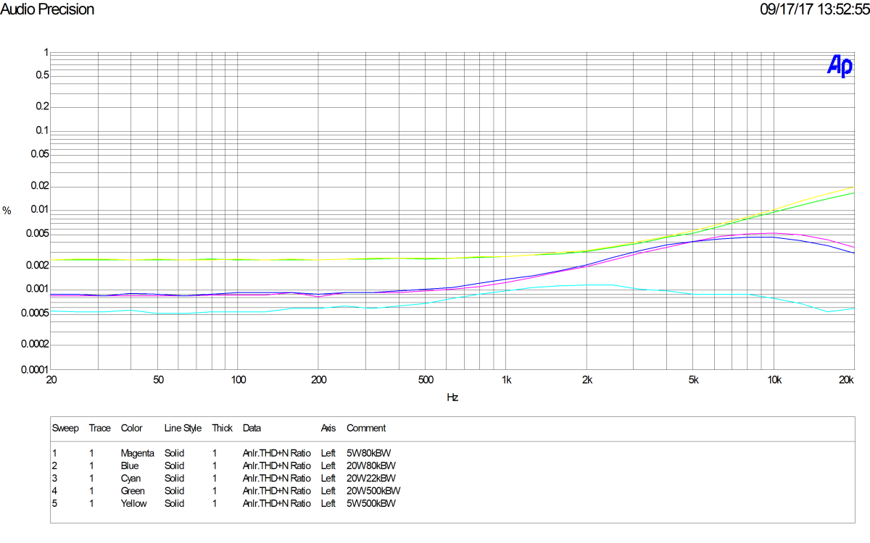870x543 pixels.
Task: Click the '0.005' y-axis tick label
Action: [x=36, y=234]
